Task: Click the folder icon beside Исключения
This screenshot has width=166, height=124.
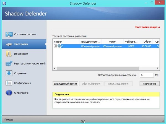Action: pyautogui.click(x=9, y=54)
